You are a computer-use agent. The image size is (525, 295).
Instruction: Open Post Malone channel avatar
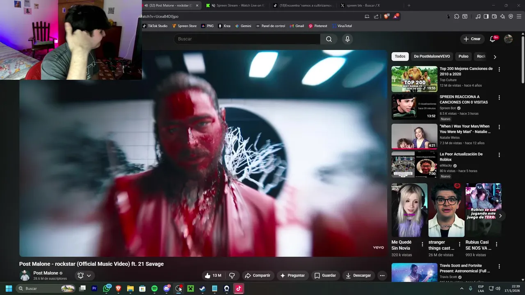pos(25,275)
